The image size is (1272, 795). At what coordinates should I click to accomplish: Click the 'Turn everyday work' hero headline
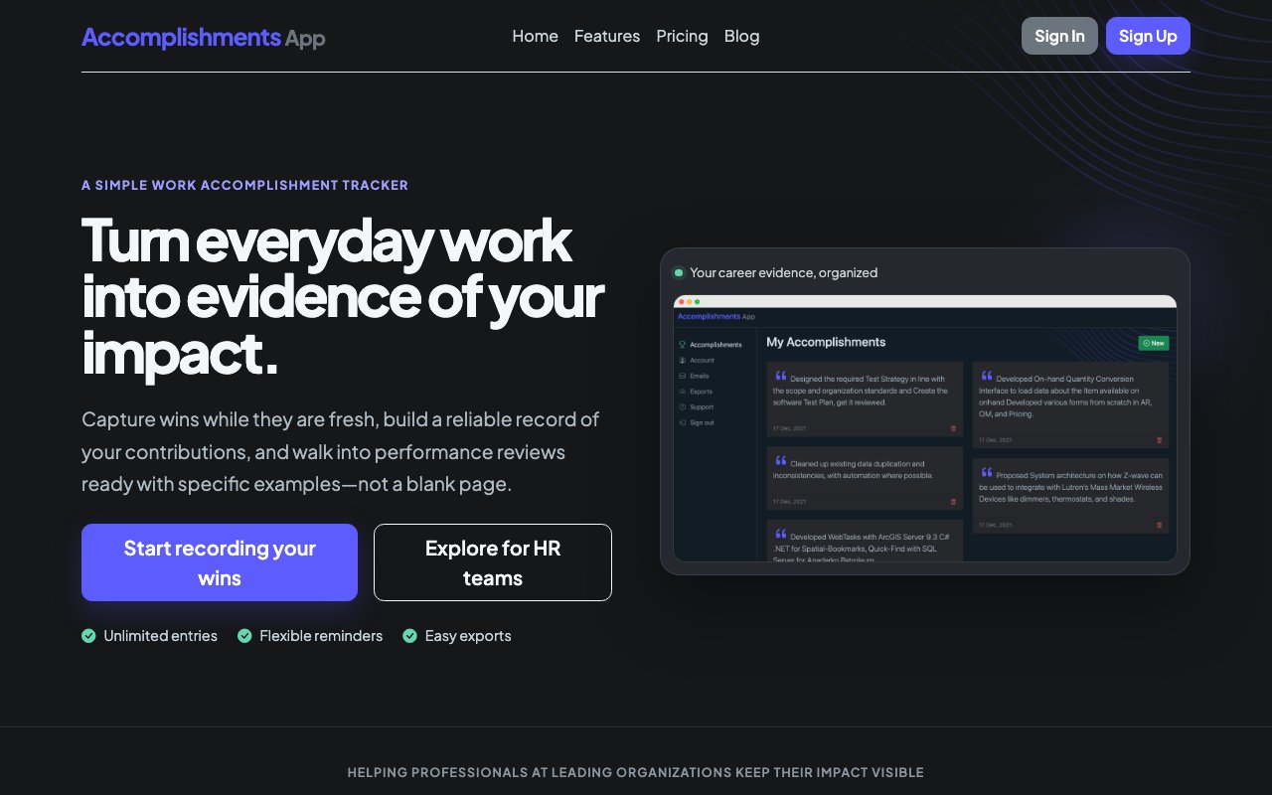(x=343, y=296)
